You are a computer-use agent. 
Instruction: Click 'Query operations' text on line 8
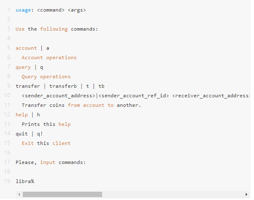coord(46,77)
